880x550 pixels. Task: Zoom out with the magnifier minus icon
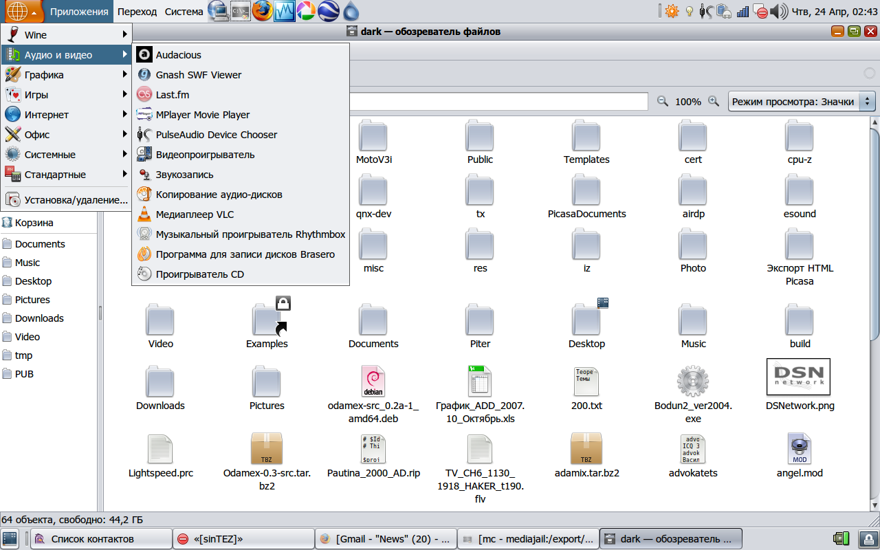[x=663, y=101]
